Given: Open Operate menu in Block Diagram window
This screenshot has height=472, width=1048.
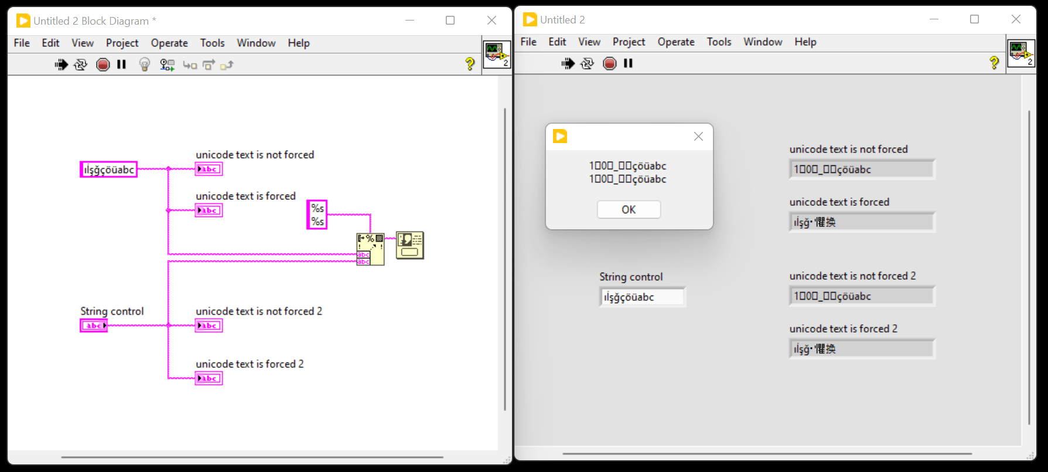Looking at the screenshot, I should coord(169,43).
